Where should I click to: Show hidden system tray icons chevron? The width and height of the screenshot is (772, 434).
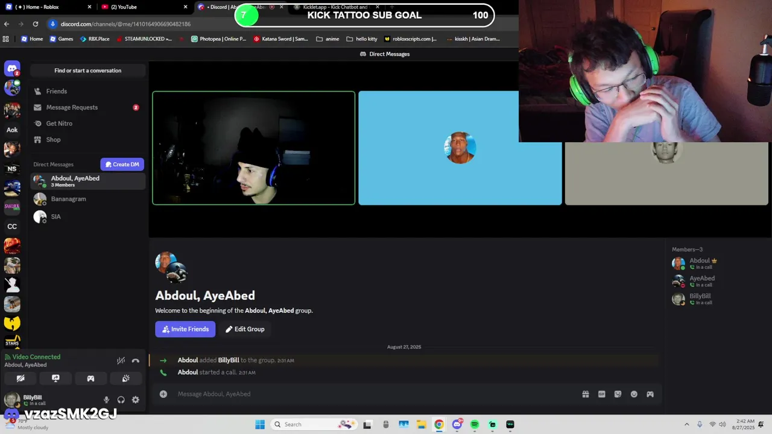tap(686, 424)
